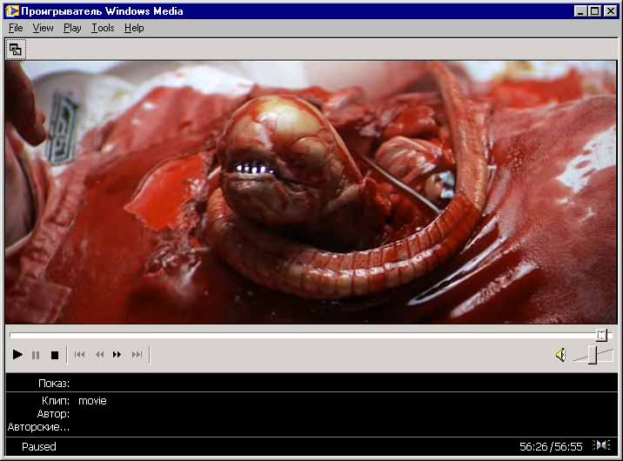Image resolution: width=623 pixels, height=461 pixels.
Task: Open the Play menu
Action: pos(72,28)
